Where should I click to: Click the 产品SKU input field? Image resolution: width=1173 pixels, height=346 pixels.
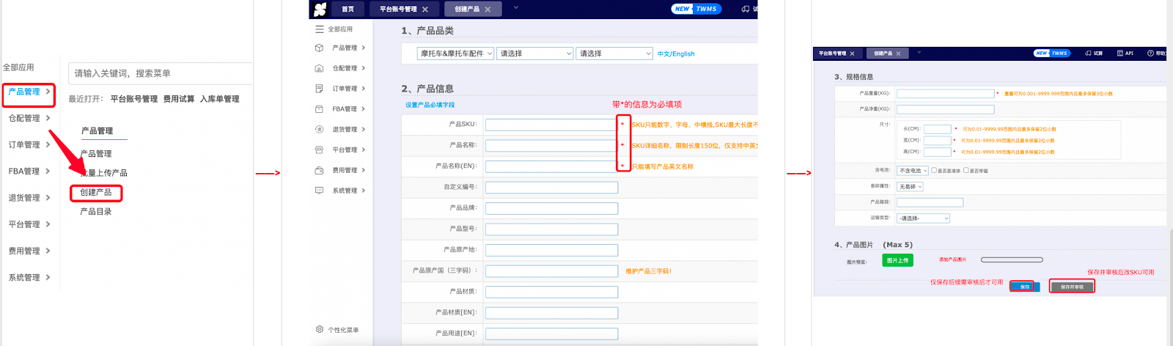551,125
